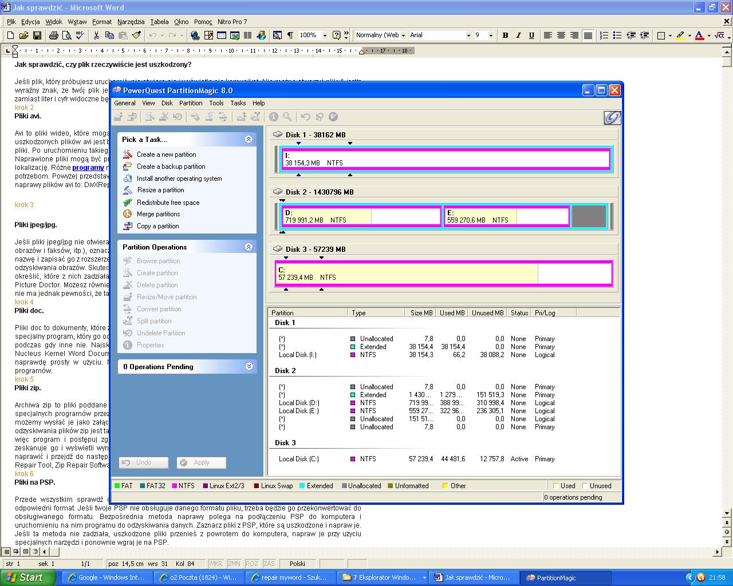This screenshot has height=586, width=733.
Task: Click Redistribute free space task
Action: click(168, 203)
